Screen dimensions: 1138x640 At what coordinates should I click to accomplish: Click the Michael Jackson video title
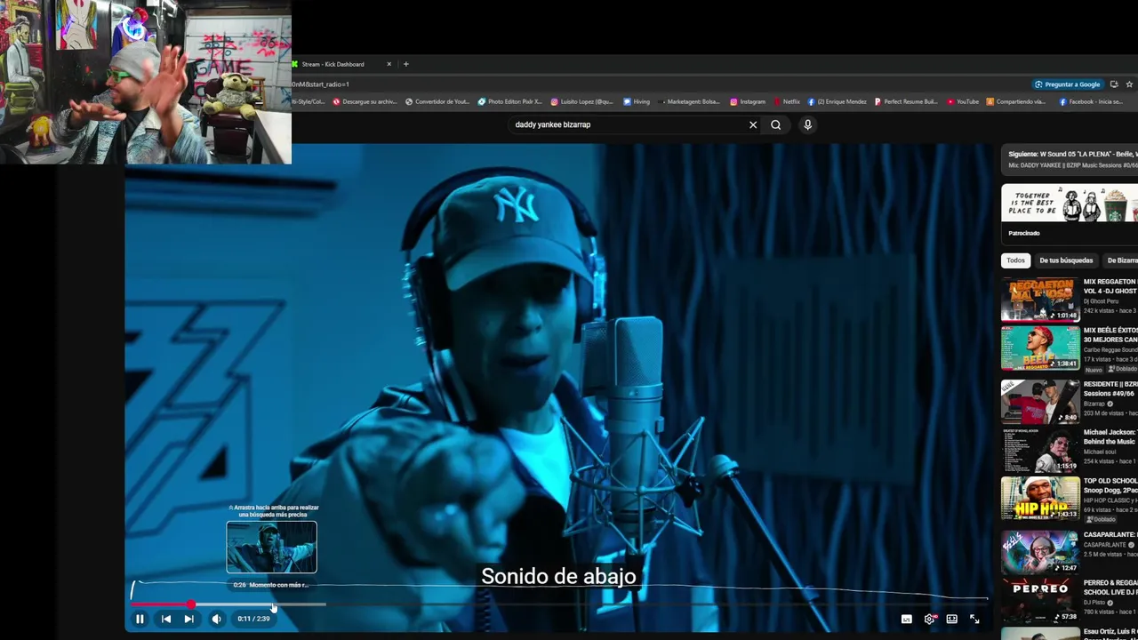(x=1110, y=436)
